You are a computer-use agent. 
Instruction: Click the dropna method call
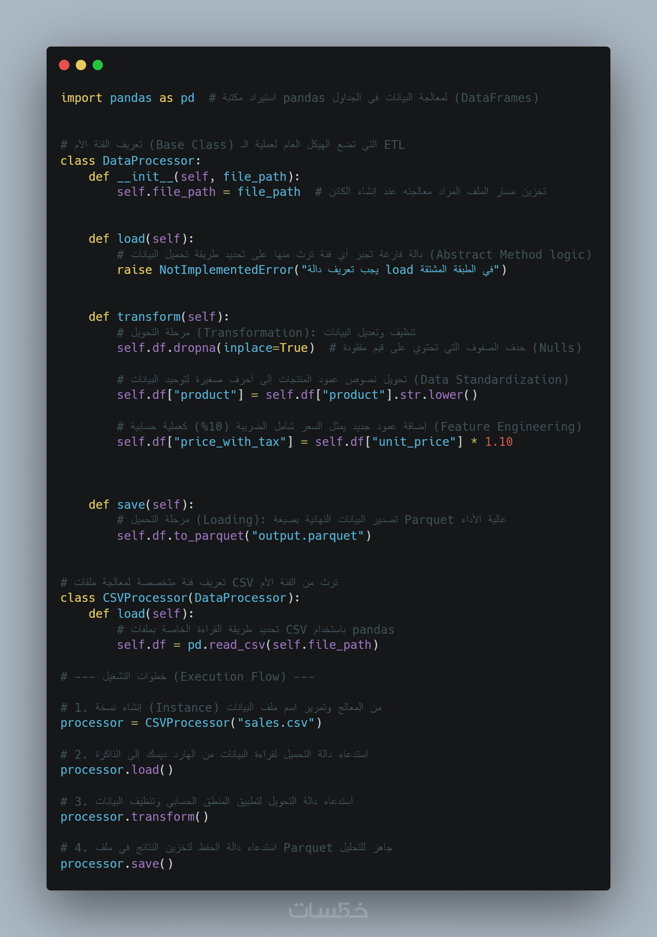[194, 348]
